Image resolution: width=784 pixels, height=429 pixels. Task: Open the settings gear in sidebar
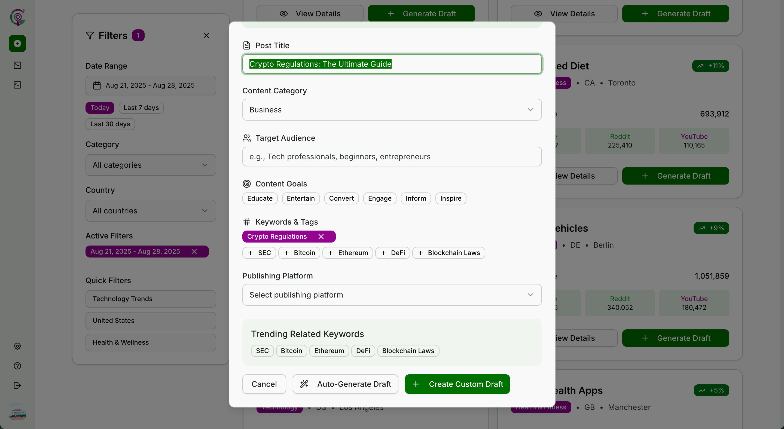[x=17, y=346]
